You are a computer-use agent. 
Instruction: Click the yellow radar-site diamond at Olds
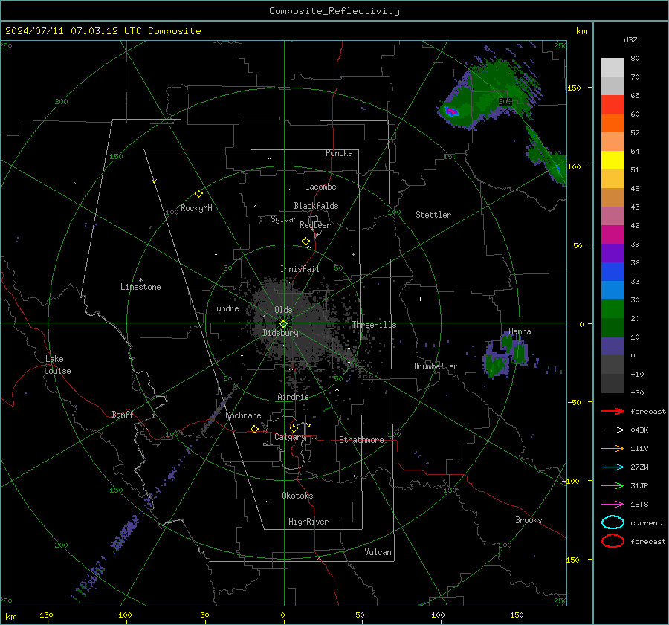(x=283, y=324)
